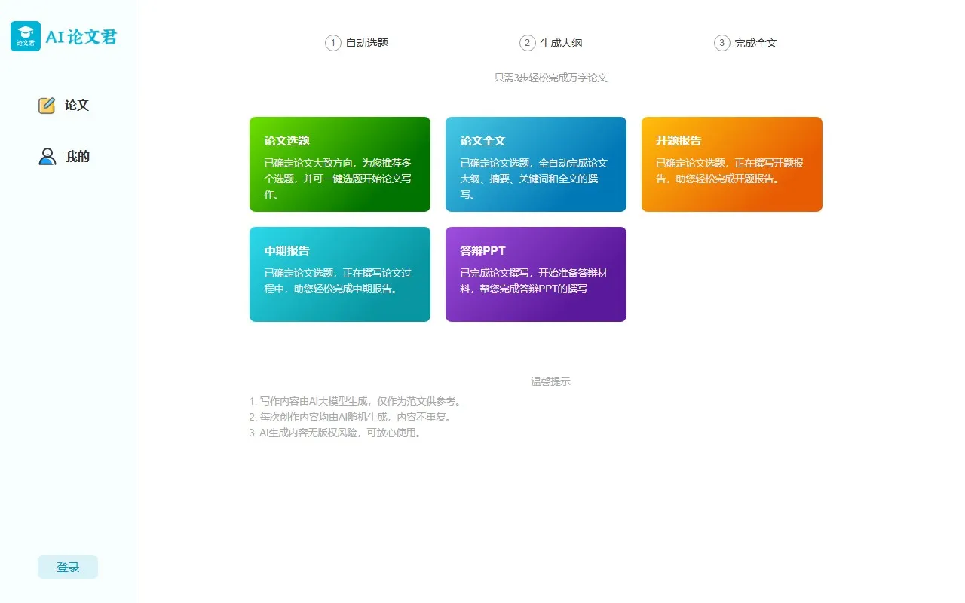Screen dimensions: 965x603
Task: Click the AI论文君 title text link
Action: 84,35
